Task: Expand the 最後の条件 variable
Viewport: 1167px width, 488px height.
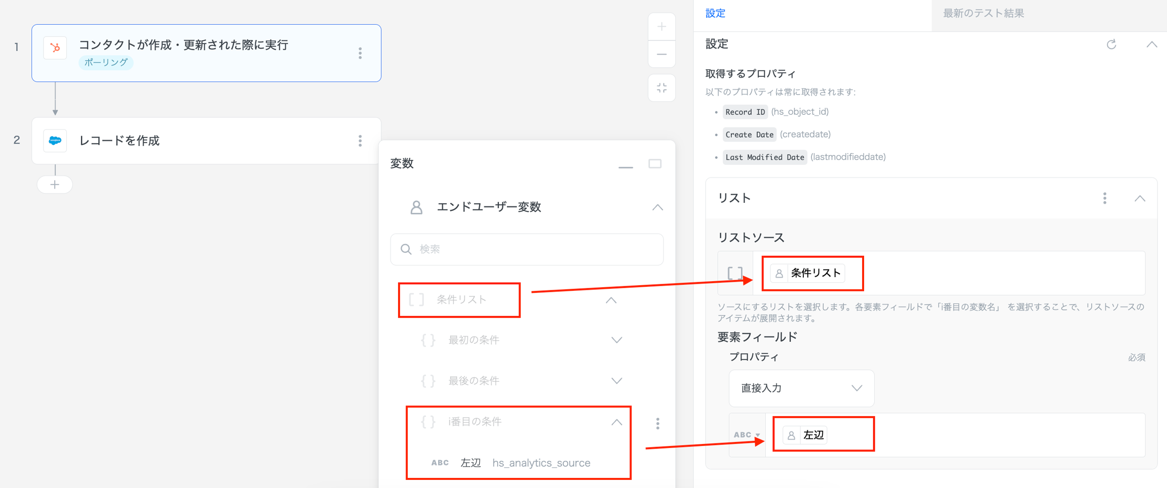Action: point(616,381)
